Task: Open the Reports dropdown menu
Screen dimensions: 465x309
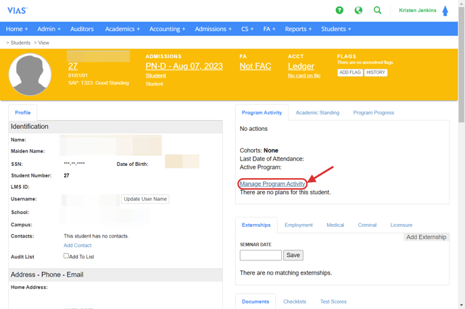Action: [298, 29]
